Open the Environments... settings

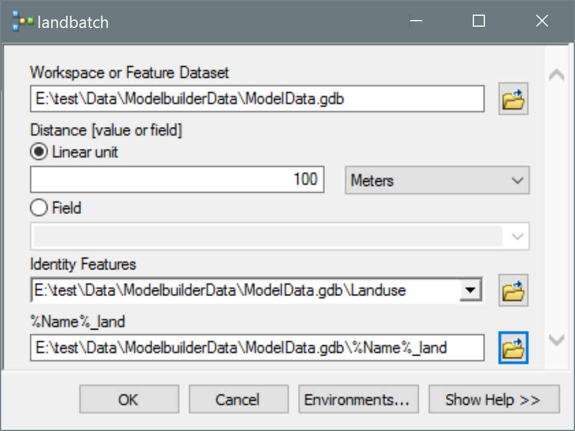point(358,399)
